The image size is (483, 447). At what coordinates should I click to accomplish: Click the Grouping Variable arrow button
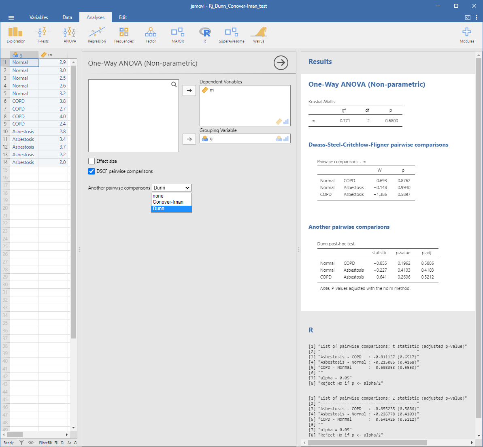[x=189, y=139]
